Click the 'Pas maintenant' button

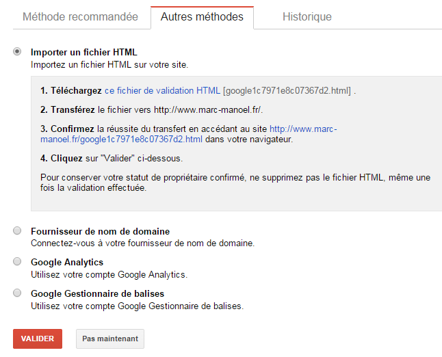109,339
